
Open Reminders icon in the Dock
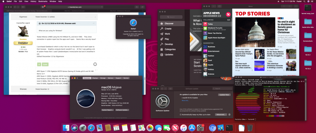[133, 128]
